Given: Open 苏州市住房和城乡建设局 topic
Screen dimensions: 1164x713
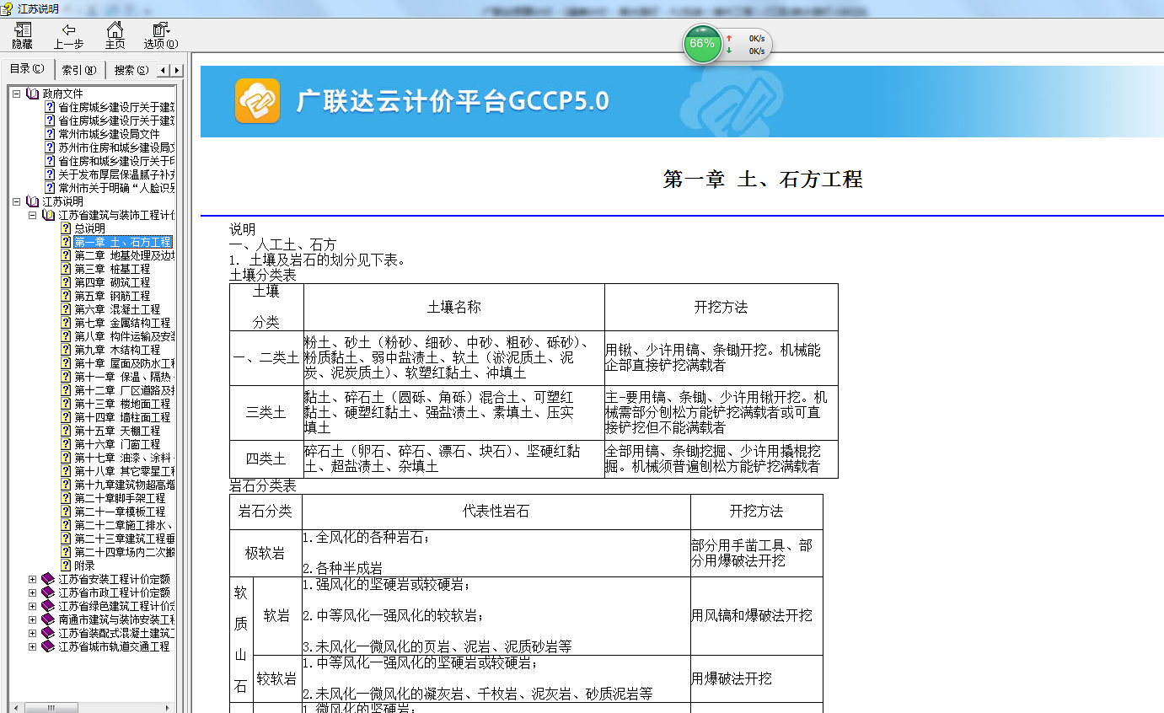Looking at the screenshot, I should point(116,147).
